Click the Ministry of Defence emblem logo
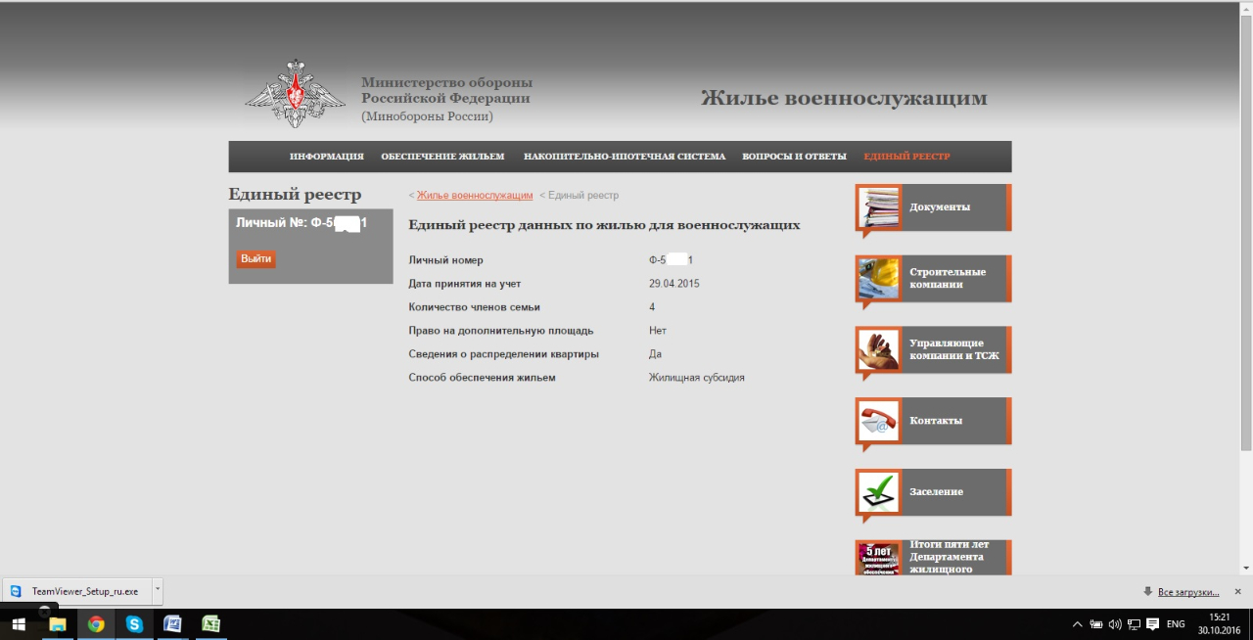Screen dimensions: 1253x640 click(295, 94)
